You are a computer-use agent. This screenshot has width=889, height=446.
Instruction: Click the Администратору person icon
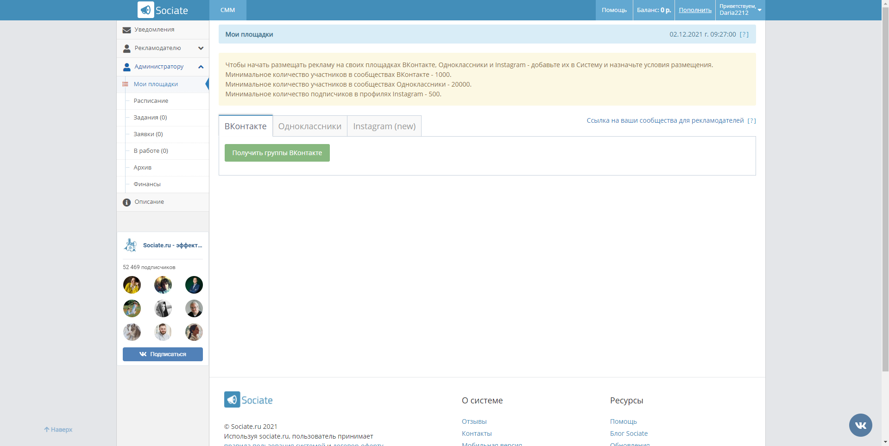126,67
